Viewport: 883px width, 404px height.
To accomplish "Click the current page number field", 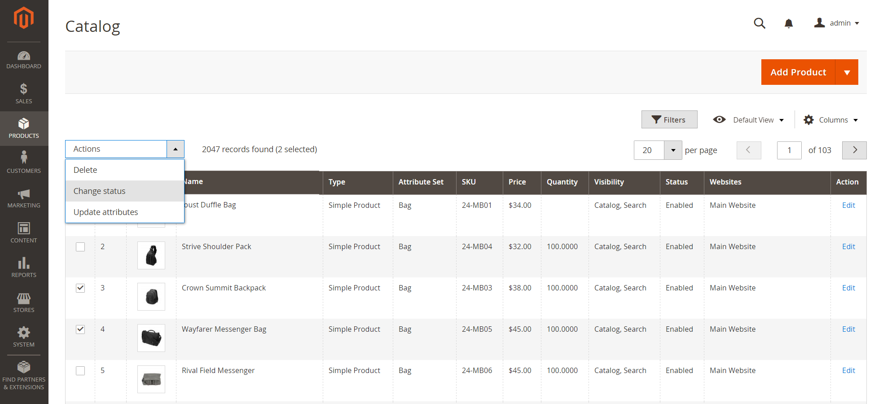I will coord(789,150).
